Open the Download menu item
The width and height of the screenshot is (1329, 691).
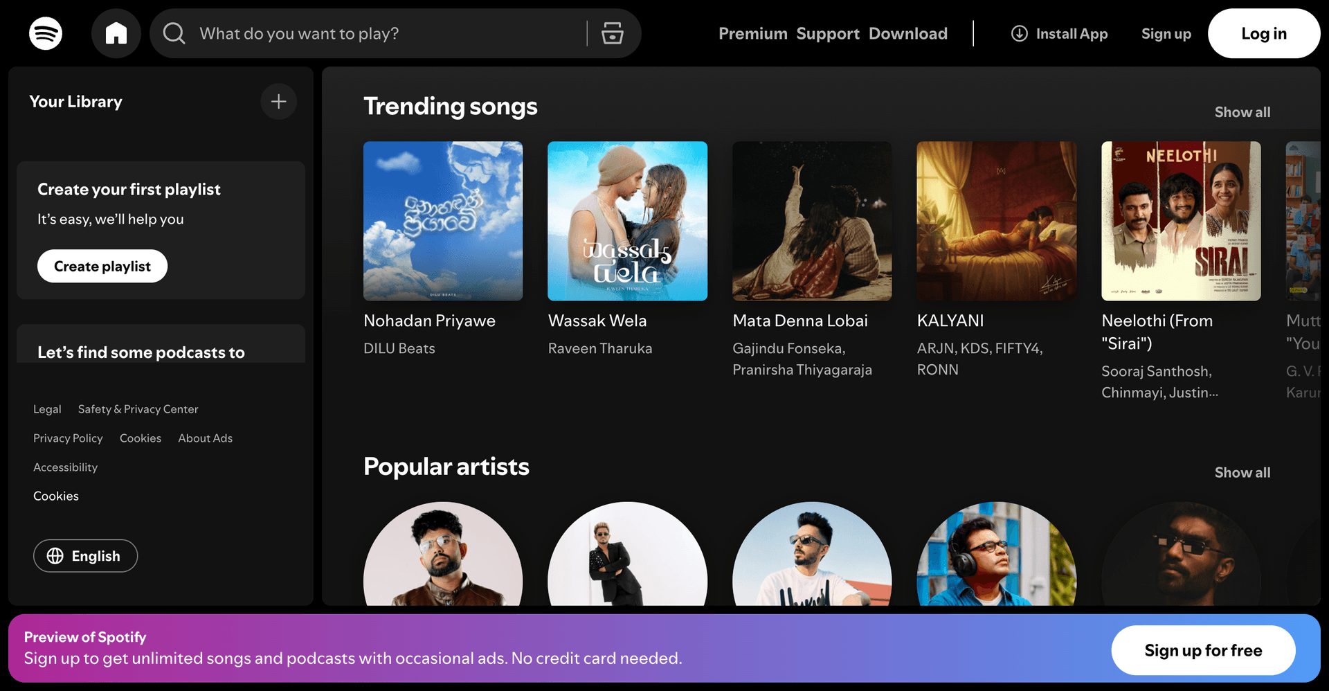click(x=908, y=33)
